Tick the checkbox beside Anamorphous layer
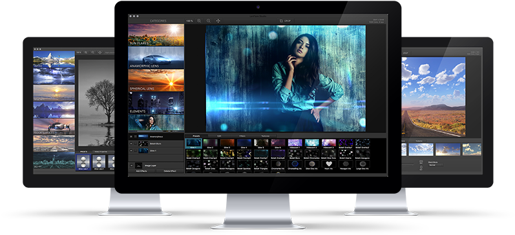Image resolution: width=515 pixels, height=235 pixels. click(135, 136)
